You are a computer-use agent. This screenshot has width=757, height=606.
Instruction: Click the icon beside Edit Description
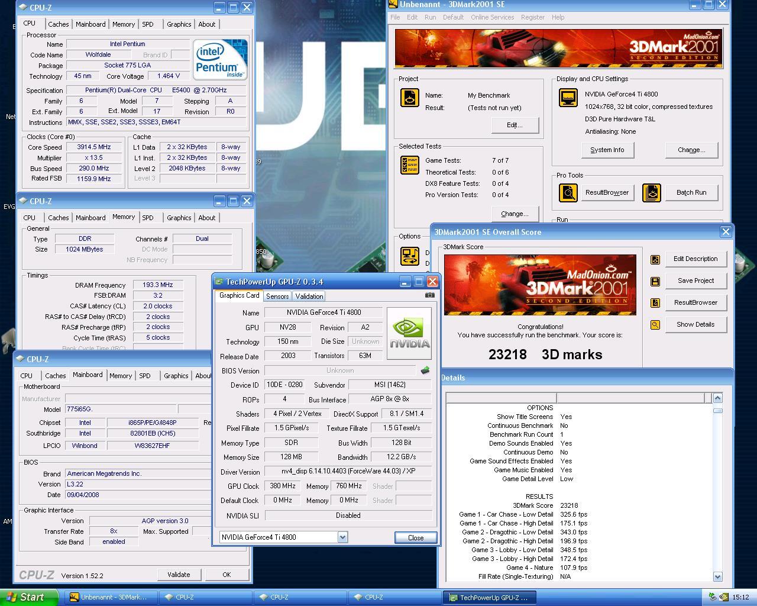point(655,259)
